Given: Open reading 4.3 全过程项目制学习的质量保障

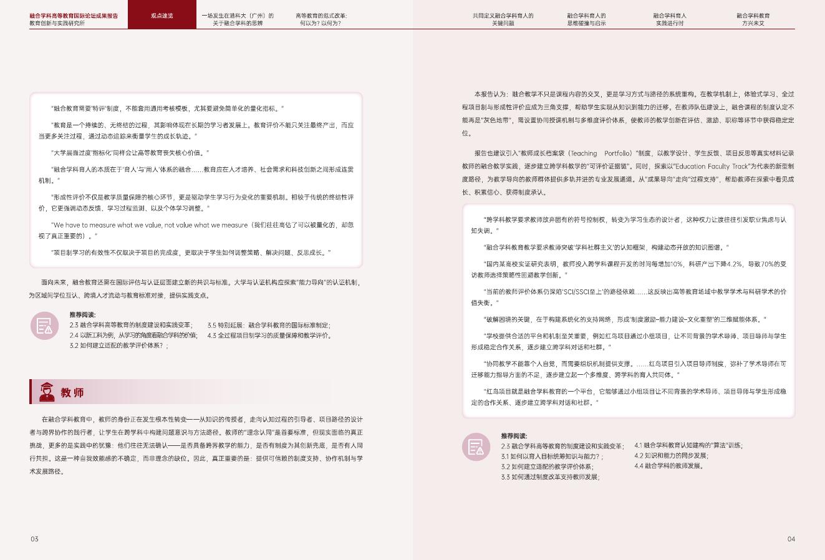Looking at the screenshot, I should coord(270,333).
